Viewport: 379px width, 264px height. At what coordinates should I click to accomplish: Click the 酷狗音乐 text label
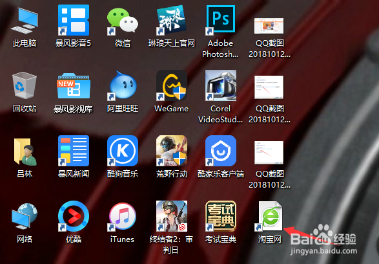coord(123,174)
